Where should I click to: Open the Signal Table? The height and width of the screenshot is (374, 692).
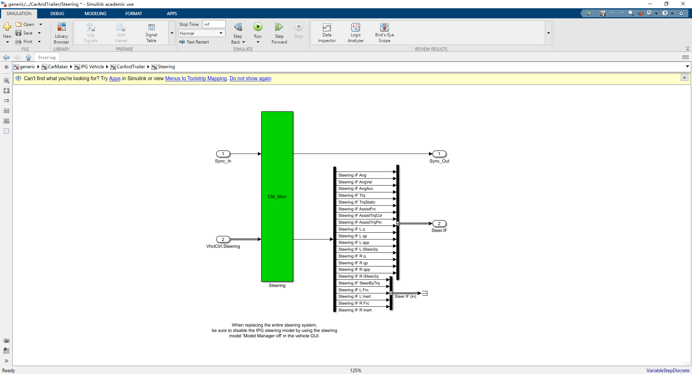[151, 33]
